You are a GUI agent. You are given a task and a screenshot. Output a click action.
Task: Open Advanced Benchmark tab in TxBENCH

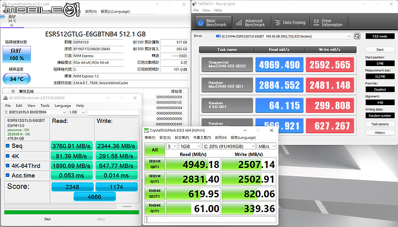(252, 23)
